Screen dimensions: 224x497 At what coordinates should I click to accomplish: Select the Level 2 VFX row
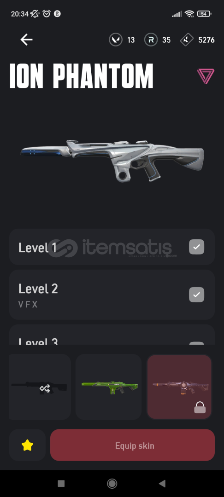click(112, 295)
